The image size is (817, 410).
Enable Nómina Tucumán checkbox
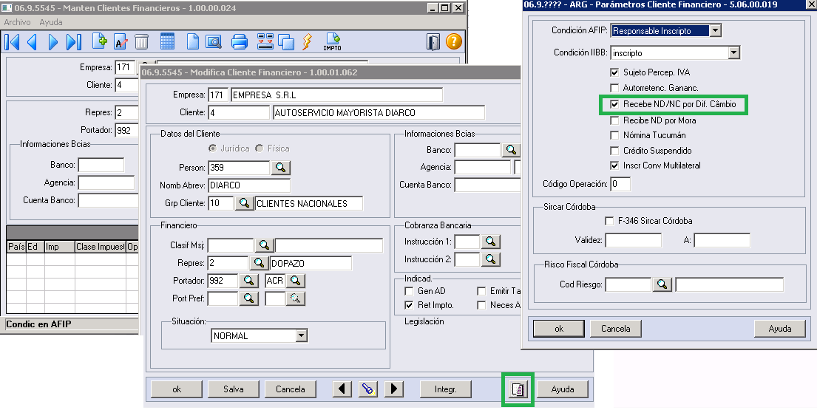tap(614, 134)
